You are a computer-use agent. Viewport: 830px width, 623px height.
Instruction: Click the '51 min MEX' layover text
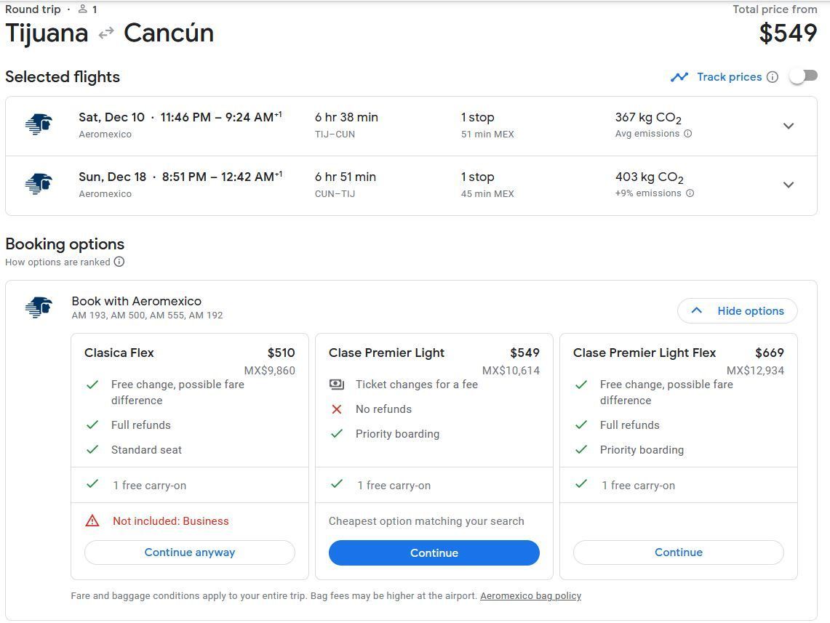click(x=487, y=134)
